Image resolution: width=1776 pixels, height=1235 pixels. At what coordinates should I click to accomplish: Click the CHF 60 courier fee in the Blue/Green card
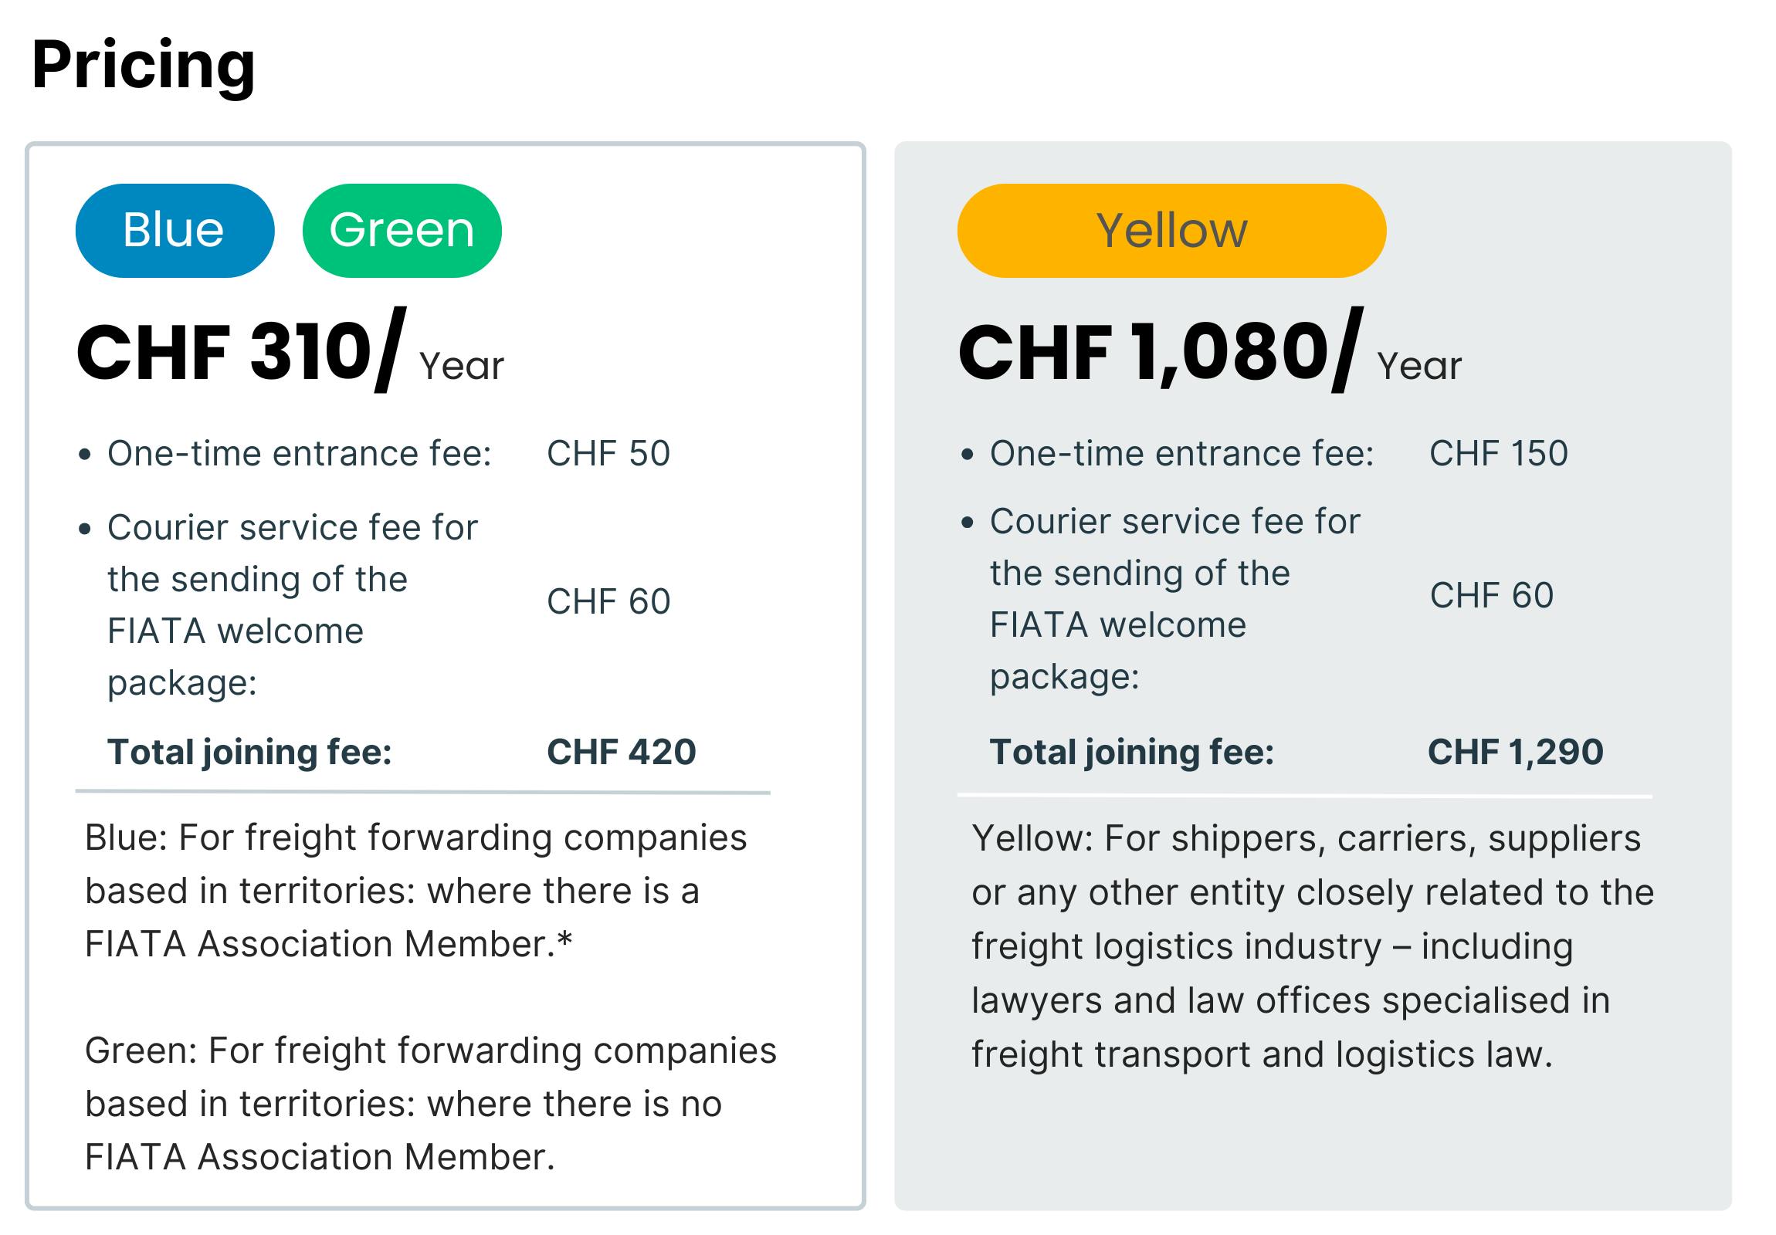[608, 601]
